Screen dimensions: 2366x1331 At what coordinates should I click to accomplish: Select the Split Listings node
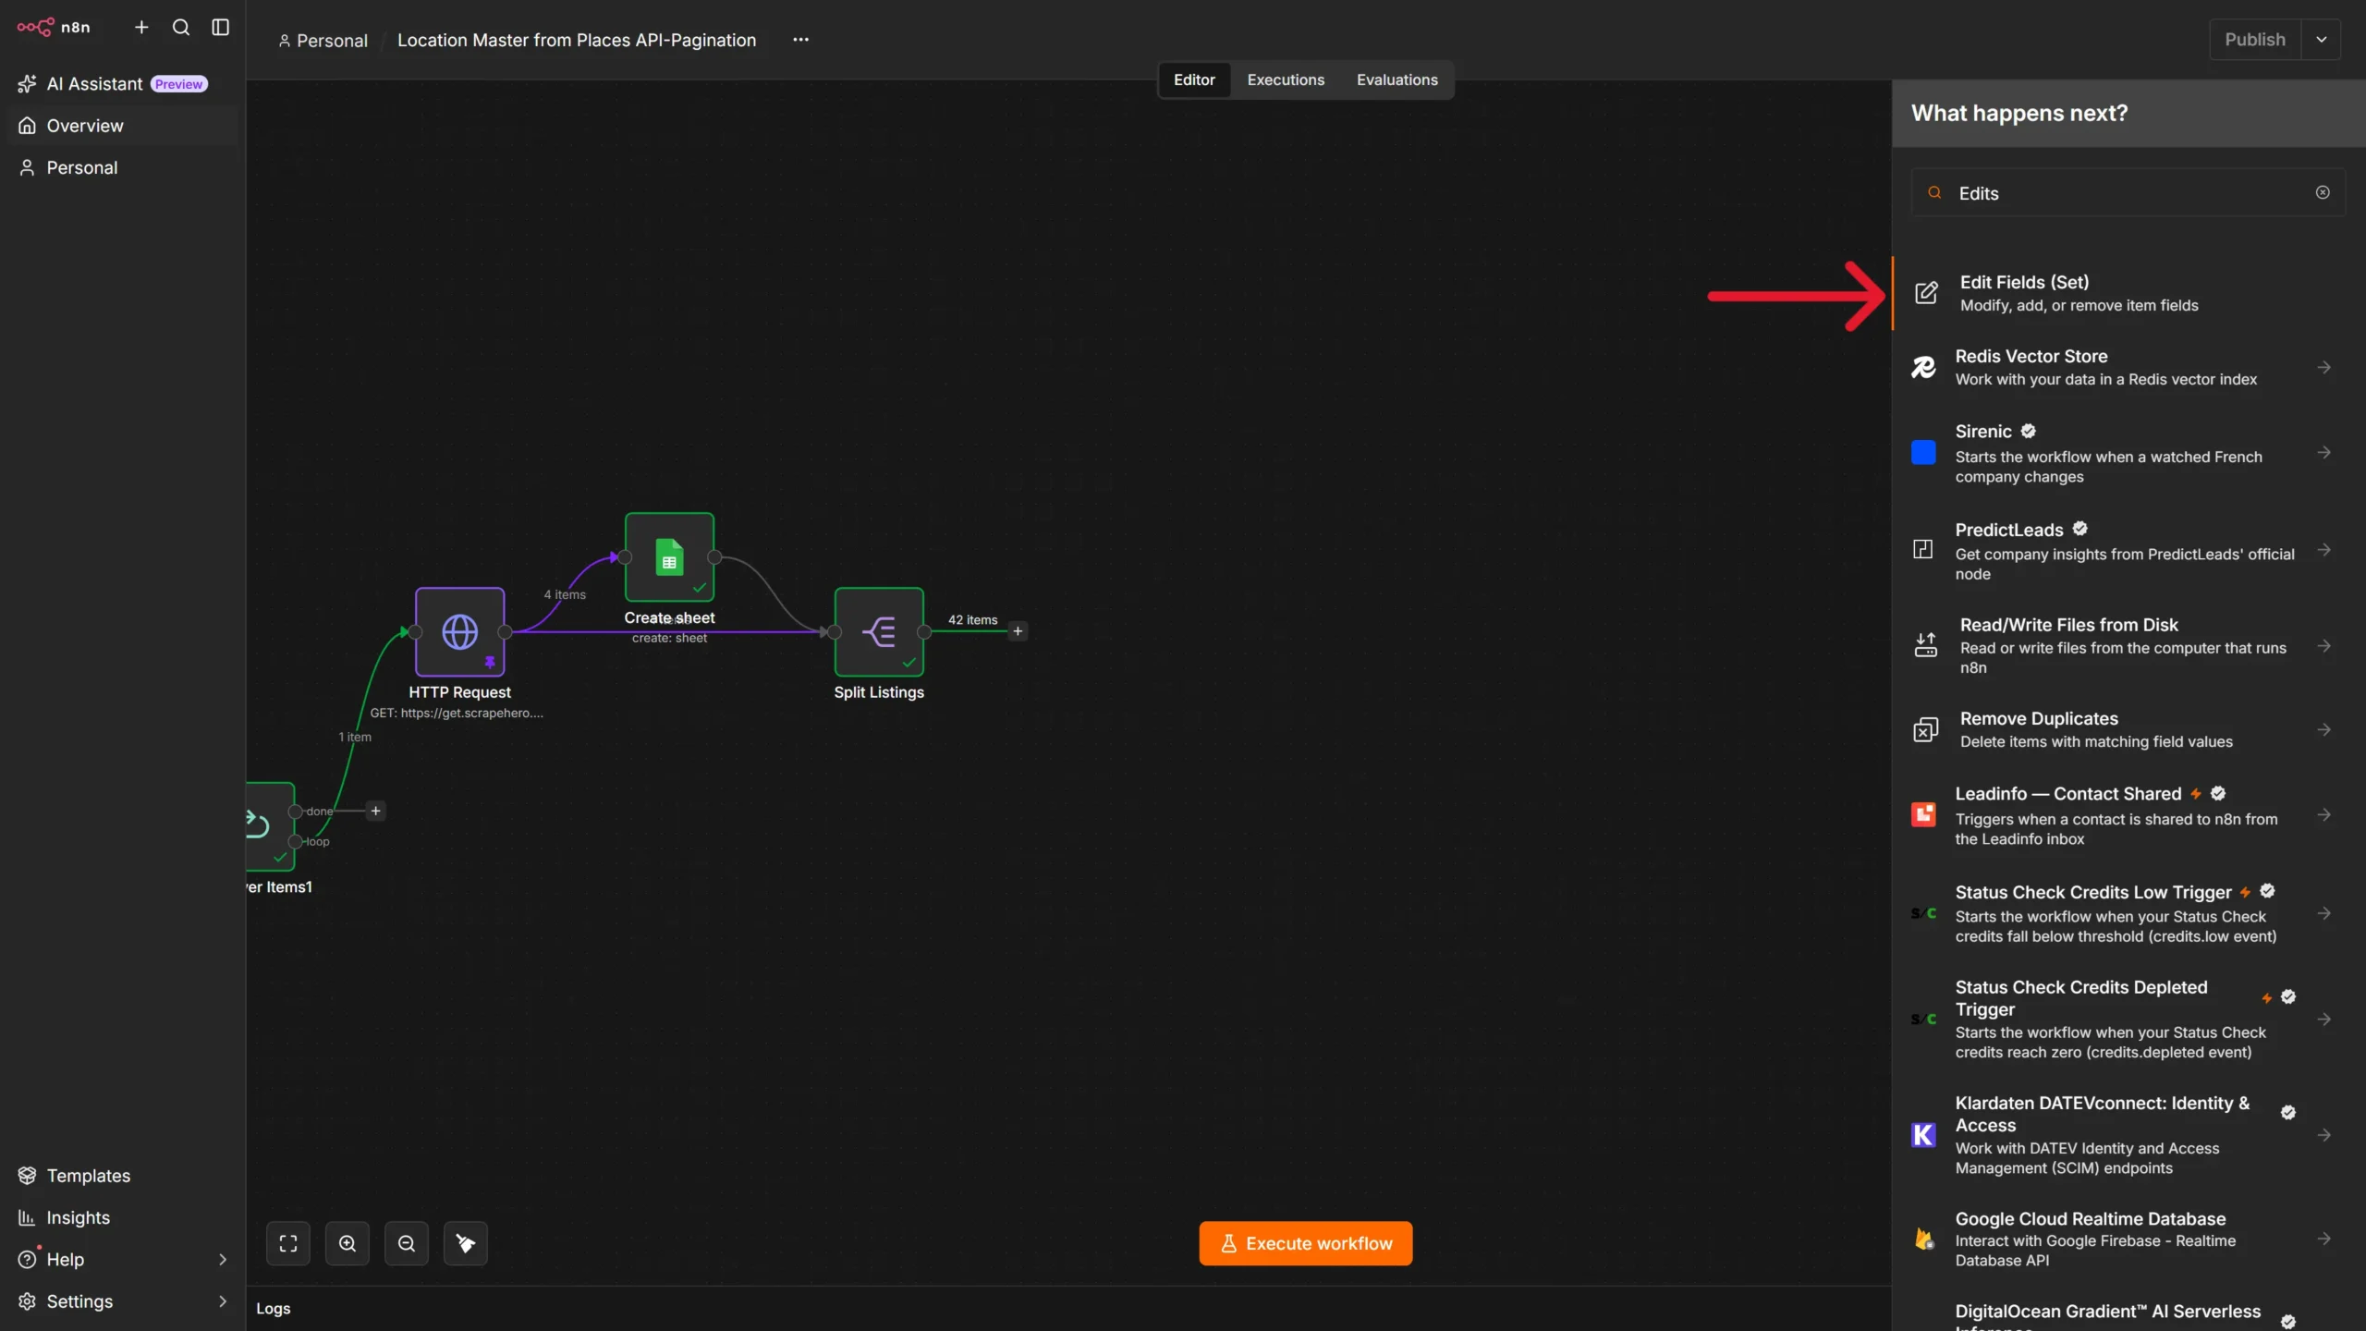879,632
